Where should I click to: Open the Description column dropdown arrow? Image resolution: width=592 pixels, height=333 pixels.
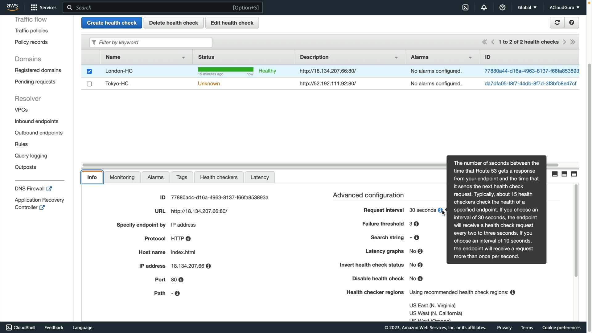pyautogui.click(x=396, y=57)
